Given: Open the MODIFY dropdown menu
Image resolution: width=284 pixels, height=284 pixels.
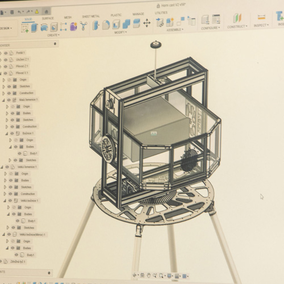Looking at the screenshot, I should (x=120, y=32).
